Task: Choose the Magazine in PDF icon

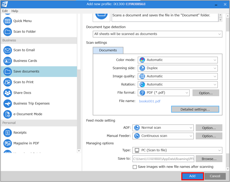Action: 7,143
